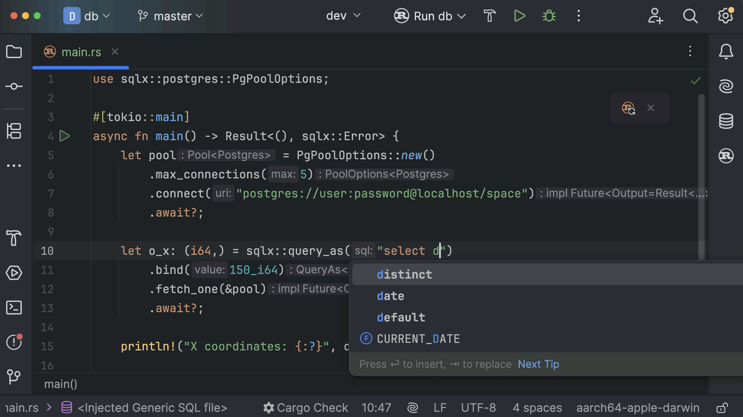Click the Build hammer icon in the toolbar
The height and width of the screenshot is (417, 743).
click(x=490, y=16)
